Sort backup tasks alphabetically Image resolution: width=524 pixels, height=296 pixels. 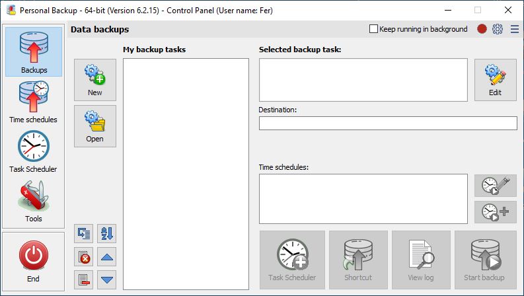click(107, 233)
